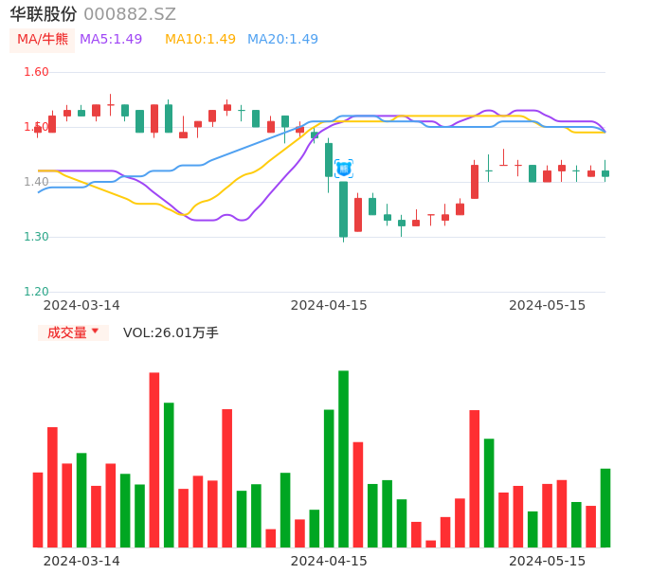Click the tallest green volume bar
Screen dimensions: 650x574
[343, 458]
